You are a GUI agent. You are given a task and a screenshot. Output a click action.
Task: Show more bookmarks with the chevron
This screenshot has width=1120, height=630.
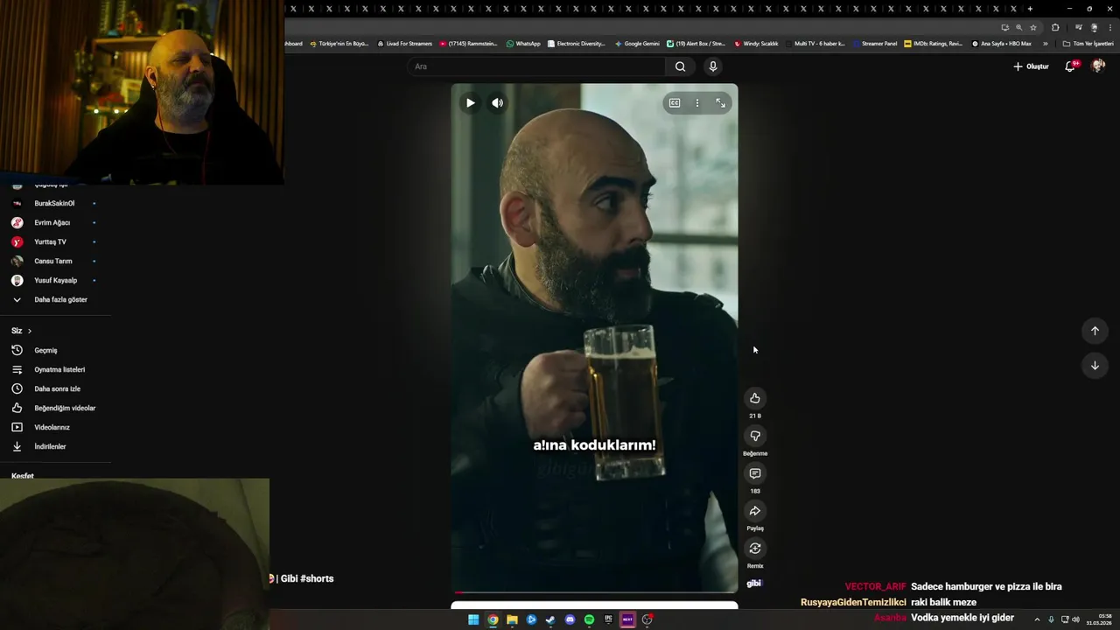(x=1045, y=43)
